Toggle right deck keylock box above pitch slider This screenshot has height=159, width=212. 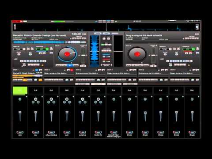(156, 45)
